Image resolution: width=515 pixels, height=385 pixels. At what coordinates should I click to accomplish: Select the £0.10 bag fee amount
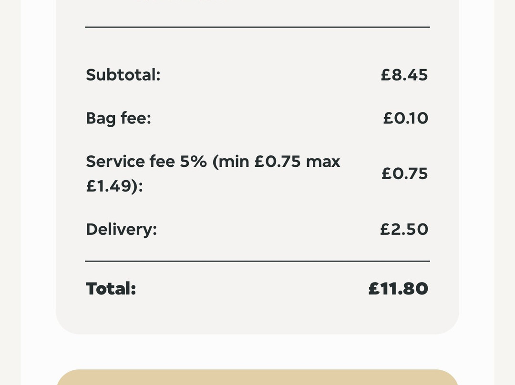pos(405,118)
